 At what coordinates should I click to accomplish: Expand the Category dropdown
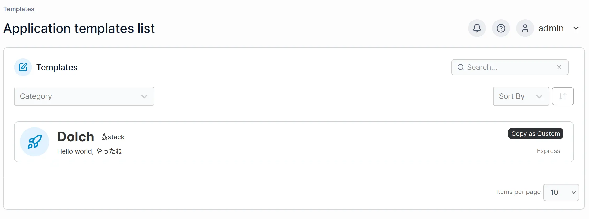coord(84,96)
